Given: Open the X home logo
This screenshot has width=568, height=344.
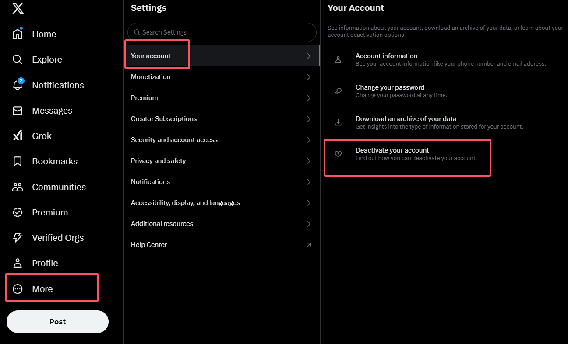Looking at the screenshot, I should click(18, 8).
